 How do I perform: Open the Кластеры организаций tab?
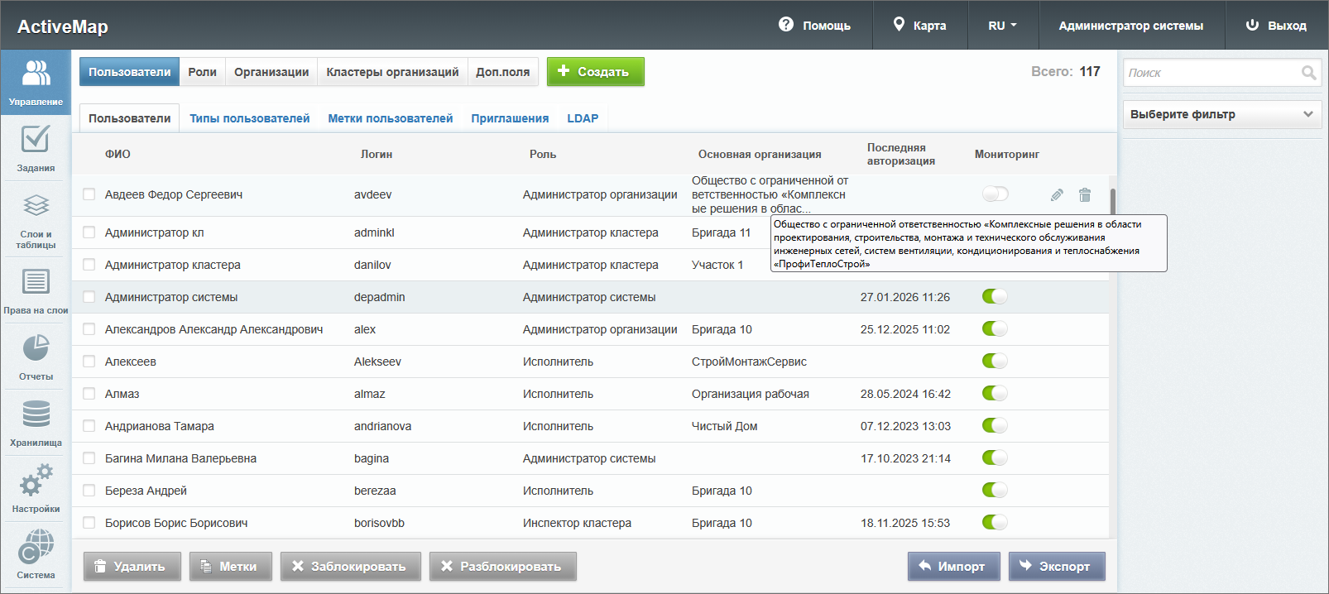point(392,72)
